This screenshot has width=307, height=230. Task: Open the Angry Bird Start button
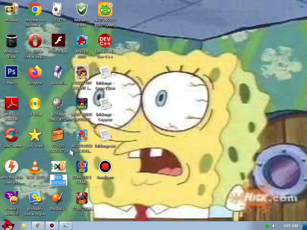(x=8, y=225)
